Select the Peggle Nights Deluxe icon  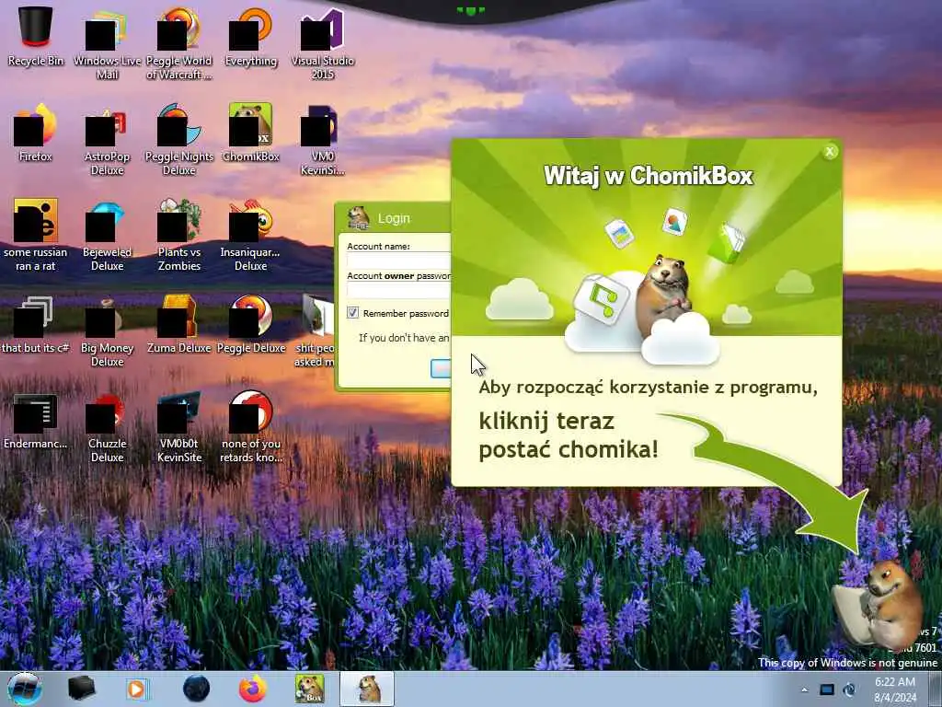click(179, 138)
